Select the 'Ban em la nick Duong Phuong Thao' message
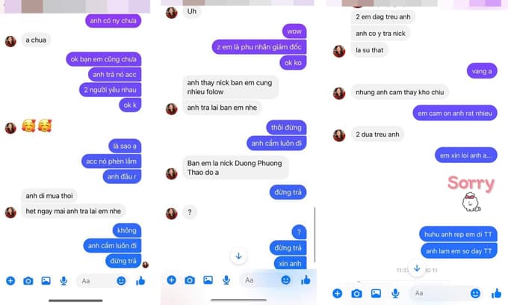The height and width of the screenshot is (305, 508). 235,167
